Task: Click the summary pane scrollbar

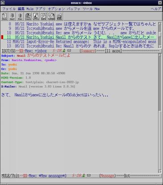Action: (160, 35)
